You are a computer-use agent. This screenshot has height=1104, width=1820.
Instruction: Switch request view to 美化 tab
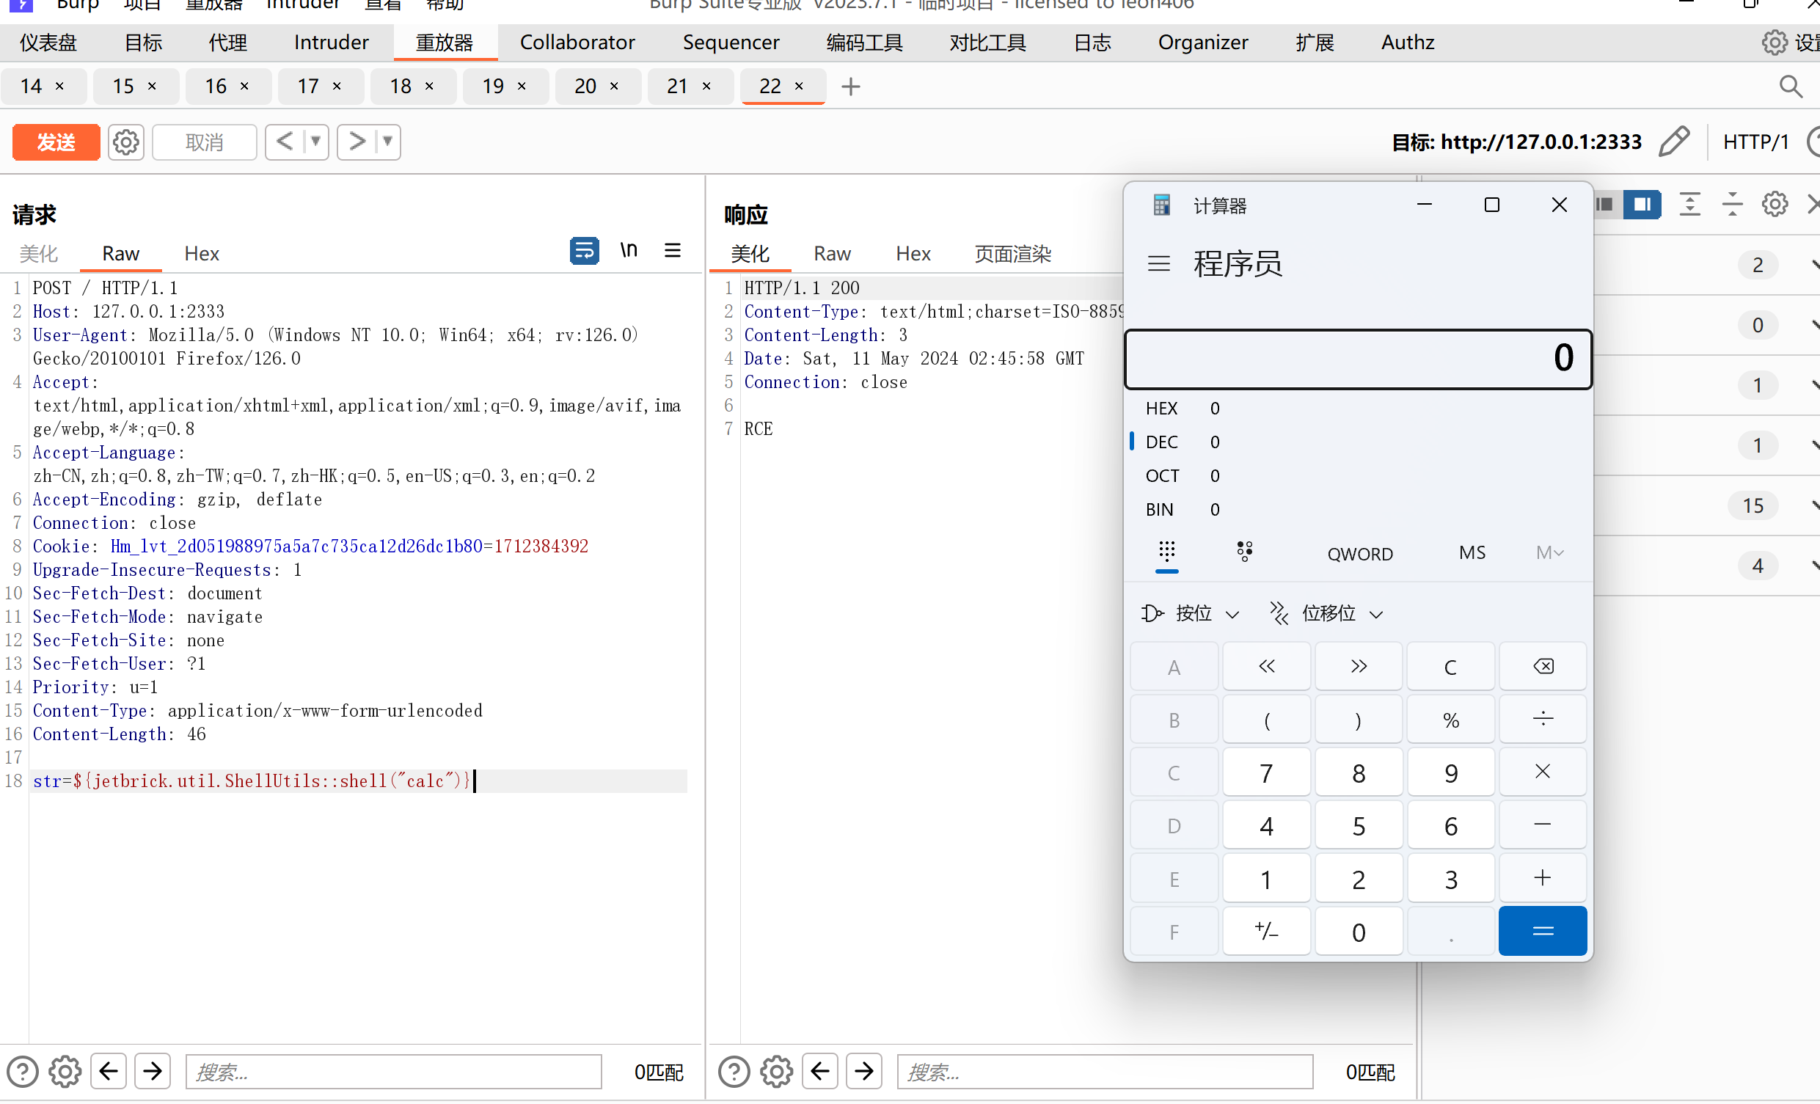38,253
